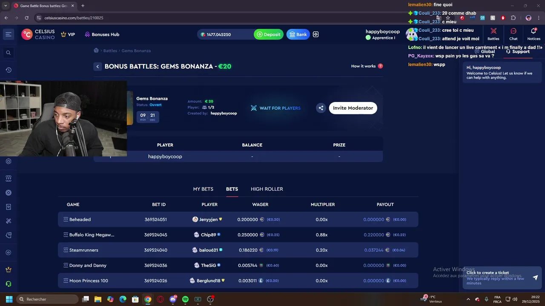
Task: Switch to the Global chat tab
Action: tap(485, 51)
